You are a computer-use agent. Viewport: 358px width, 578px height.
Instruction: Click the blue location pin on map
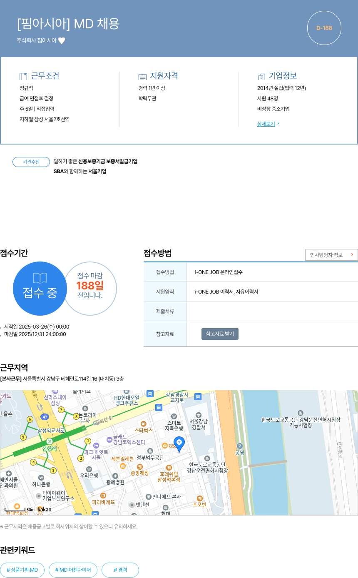[x=179, y=444]
